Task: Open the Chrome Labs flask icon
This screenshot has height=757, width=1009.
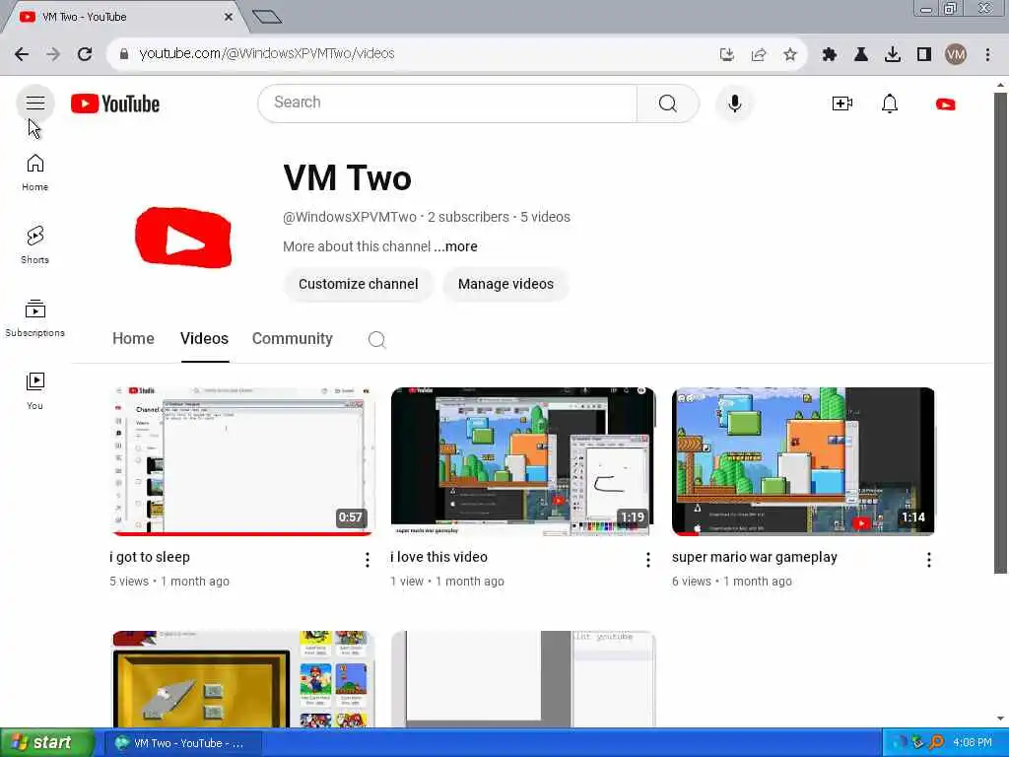Action: (860, 55)
